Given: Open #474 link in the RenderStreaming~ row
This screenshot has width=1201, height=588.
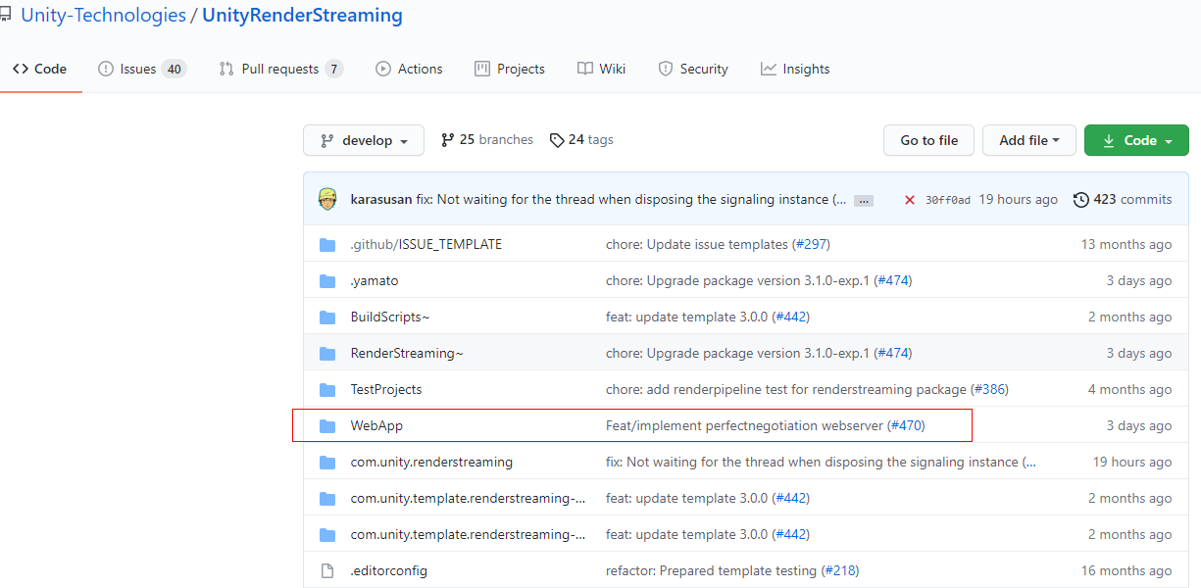Looking at the screenshot, I should 892,353.
